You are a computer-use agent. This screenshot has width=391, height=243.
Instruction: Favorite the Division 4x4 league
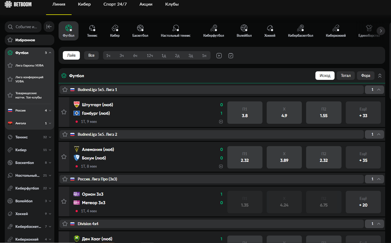click(x=65, y=224)
